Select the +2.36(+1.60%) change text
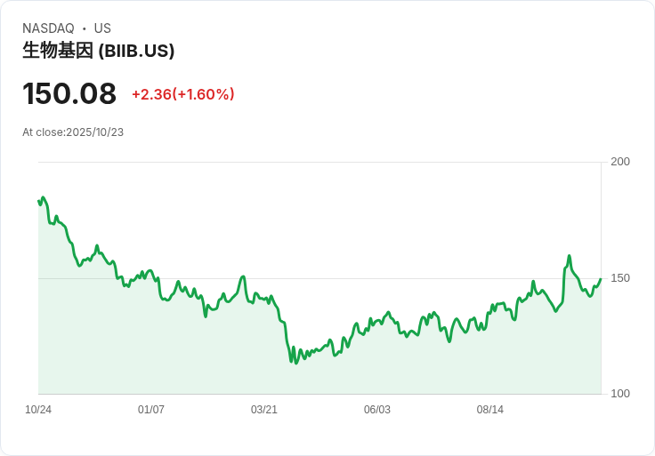Viewport: 655px width, 456px height. tap(182, 94)
